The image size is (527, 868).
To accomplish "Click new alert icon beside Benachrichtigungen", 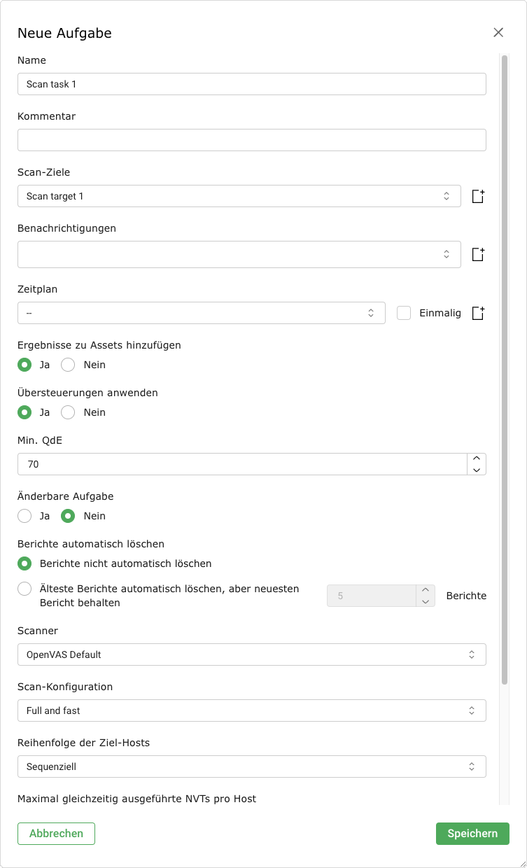I will tap(478, 255).
